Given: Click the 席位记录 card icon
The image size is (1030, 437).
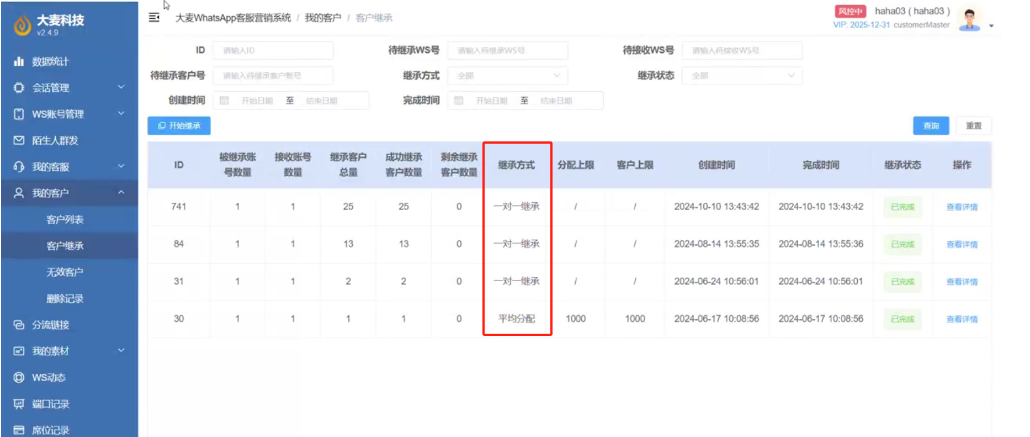Looking at the screenshot, I should click(19, 430).
